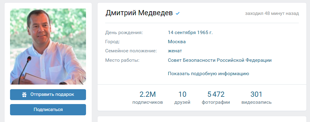
Task: Click the gift icon on the send-gift button
Action: 24,95
